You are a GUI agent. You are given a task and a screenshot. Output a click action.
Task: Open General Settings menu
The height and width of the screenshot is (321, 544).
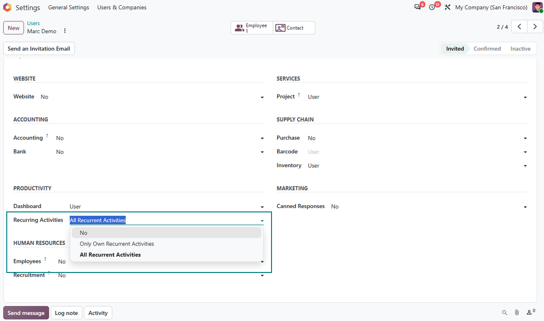(x=69, y=7)
